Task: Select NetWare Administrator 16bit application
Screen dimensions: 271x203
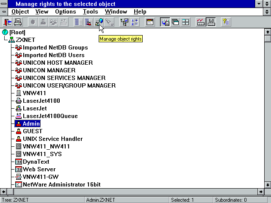Action: (x=61, y=184)
